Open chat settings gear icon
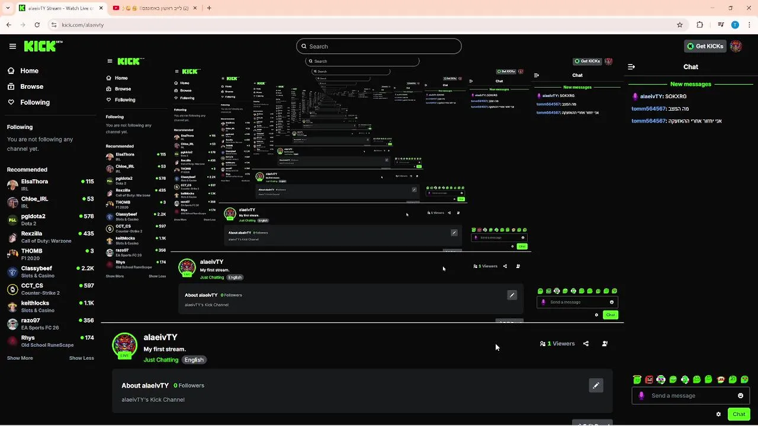 click(x=718, y=414)
